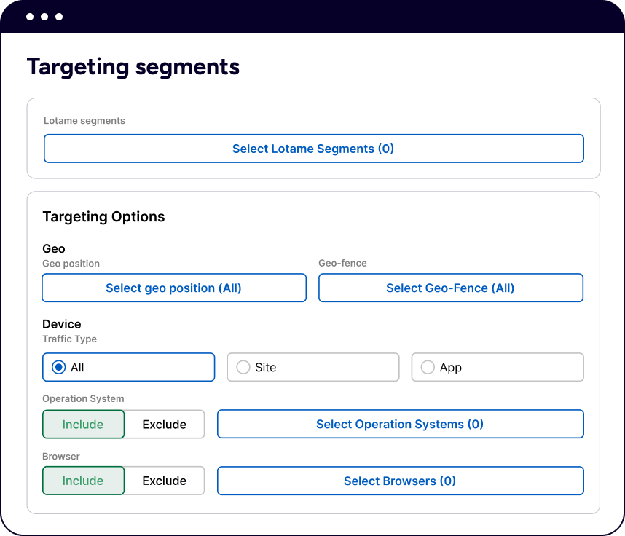
Task: Set Browser filter to Include
Action: click(x=83, y=481)
